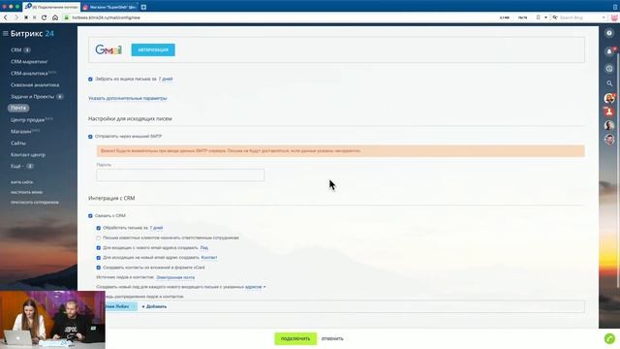Viewport: 620px width, 349px height.
Task: Open a new browser tab
Action: click(143, 7)
